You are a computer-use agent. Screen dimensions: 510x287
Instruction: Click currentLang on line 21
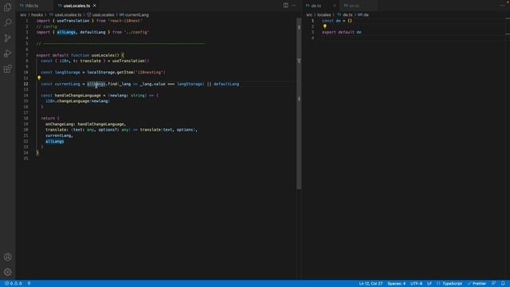58,136
